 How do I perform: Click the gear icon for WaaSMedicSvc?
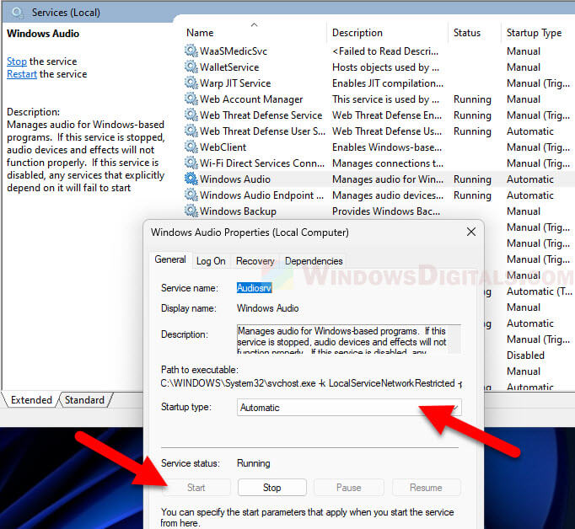coord(191,51)
